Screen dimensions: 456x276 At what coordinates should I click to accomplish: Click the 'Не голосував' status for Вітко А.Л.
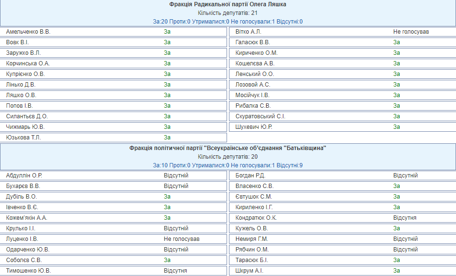411,32
